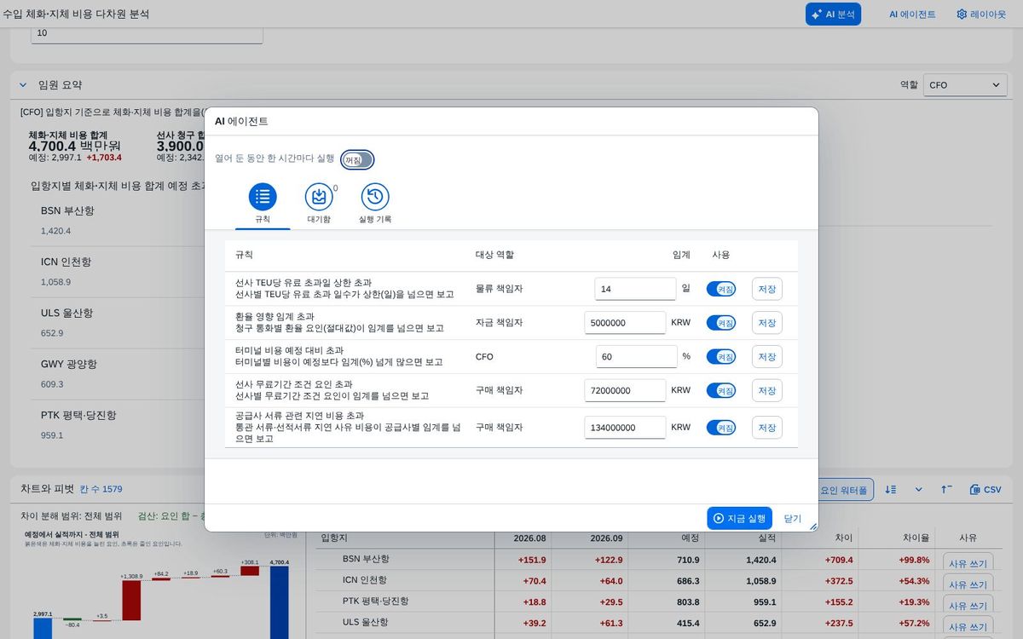This screenshot has height=639, width=1023.
Task: Click the +1,308.9 red waterfall bar
Action: click(131, 601)
